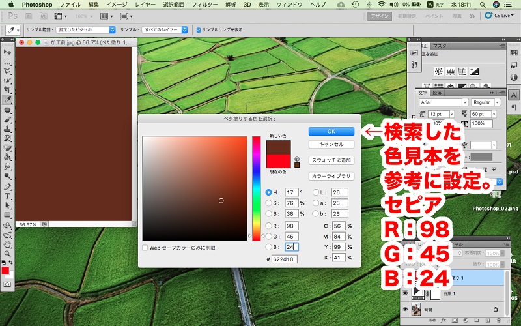
Task: Add a Levels adjustment
Action: click(x=450, y=71)
